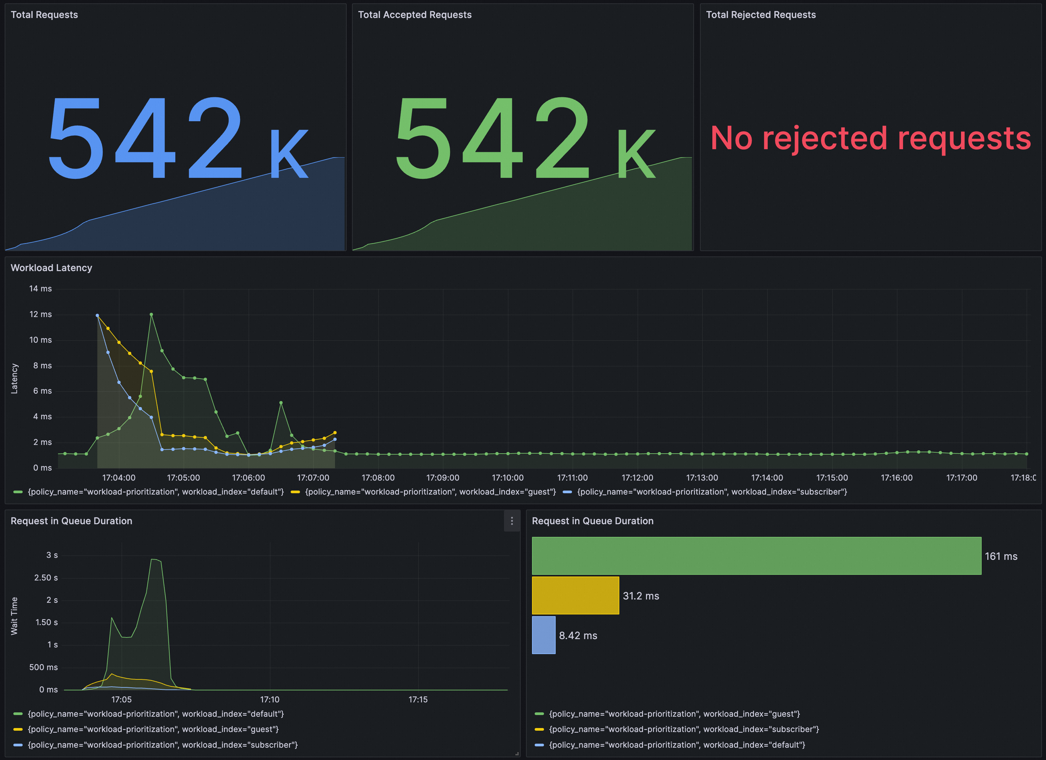
Task: Click blue default swatch in bar chart legend
Action: 539,745
